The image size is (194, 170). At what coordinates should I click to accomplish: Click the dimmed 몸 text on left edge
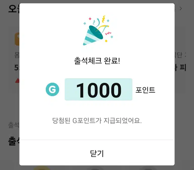point(17,55)
